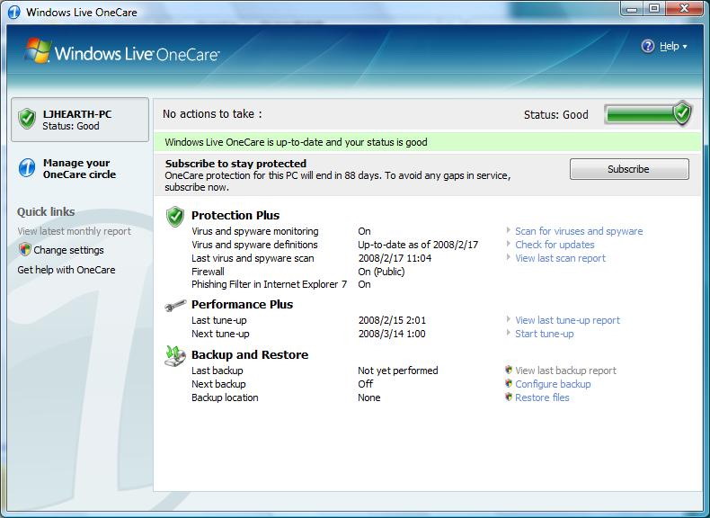This screenshot has width=710, height=518.
Task: Click the shield icon beside Change settings
Action: (24, 249)
